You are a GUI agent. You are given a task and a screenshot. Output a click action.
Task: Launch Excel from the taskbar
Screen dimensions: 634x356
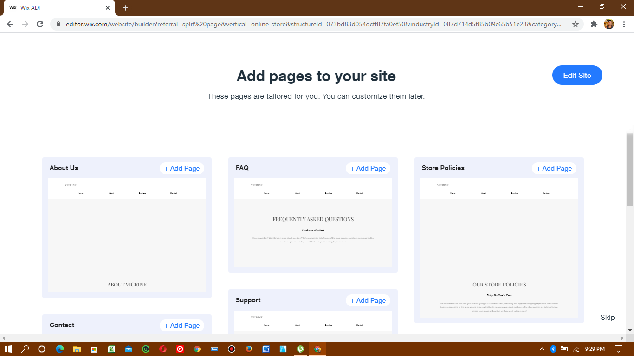111,349
